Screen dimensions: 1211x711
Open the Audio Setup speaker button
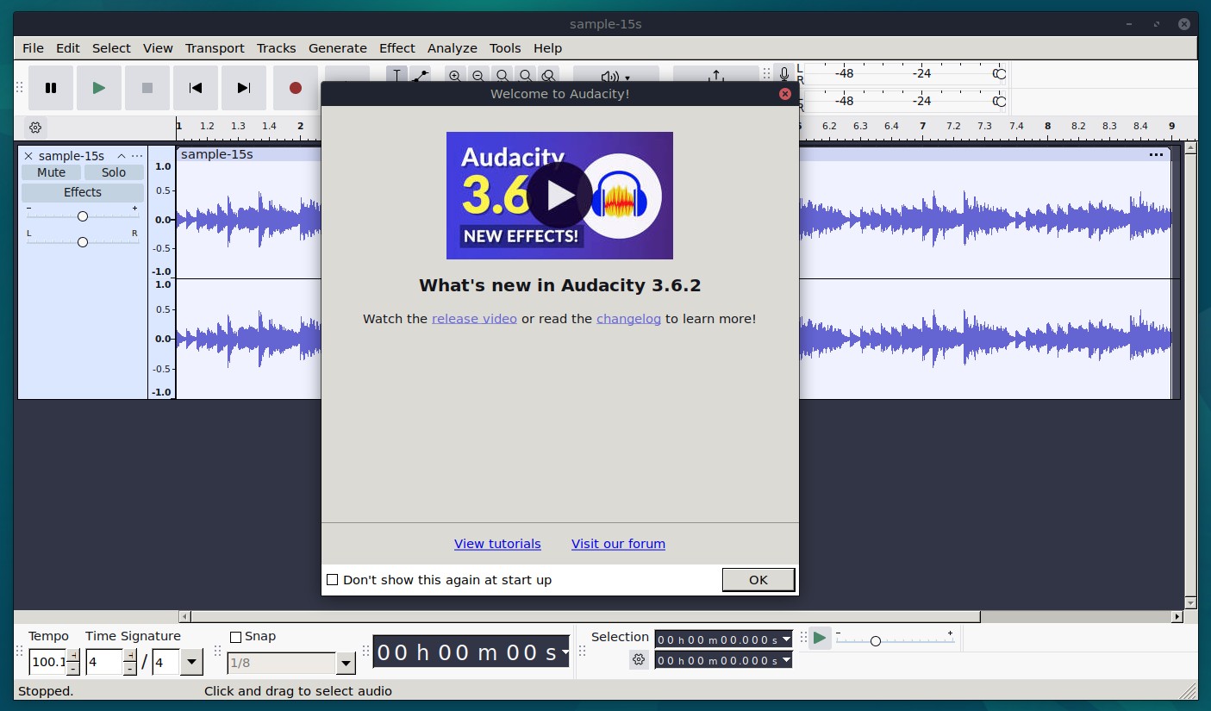(615, 75)
